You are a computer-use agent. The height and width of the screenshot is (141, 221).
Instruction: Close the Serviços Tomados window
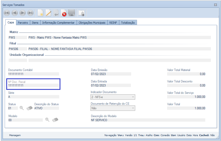pyautogui.click(x=215, y=5)
